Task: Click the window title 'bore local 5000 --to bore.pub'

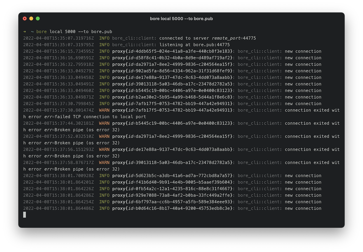Action: click(181, 19)
